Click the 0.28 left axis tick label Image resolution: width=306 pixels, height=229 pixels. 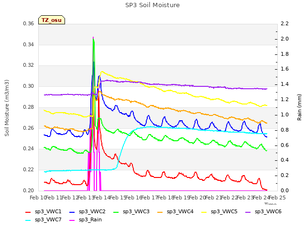click(x=29, y=107)
